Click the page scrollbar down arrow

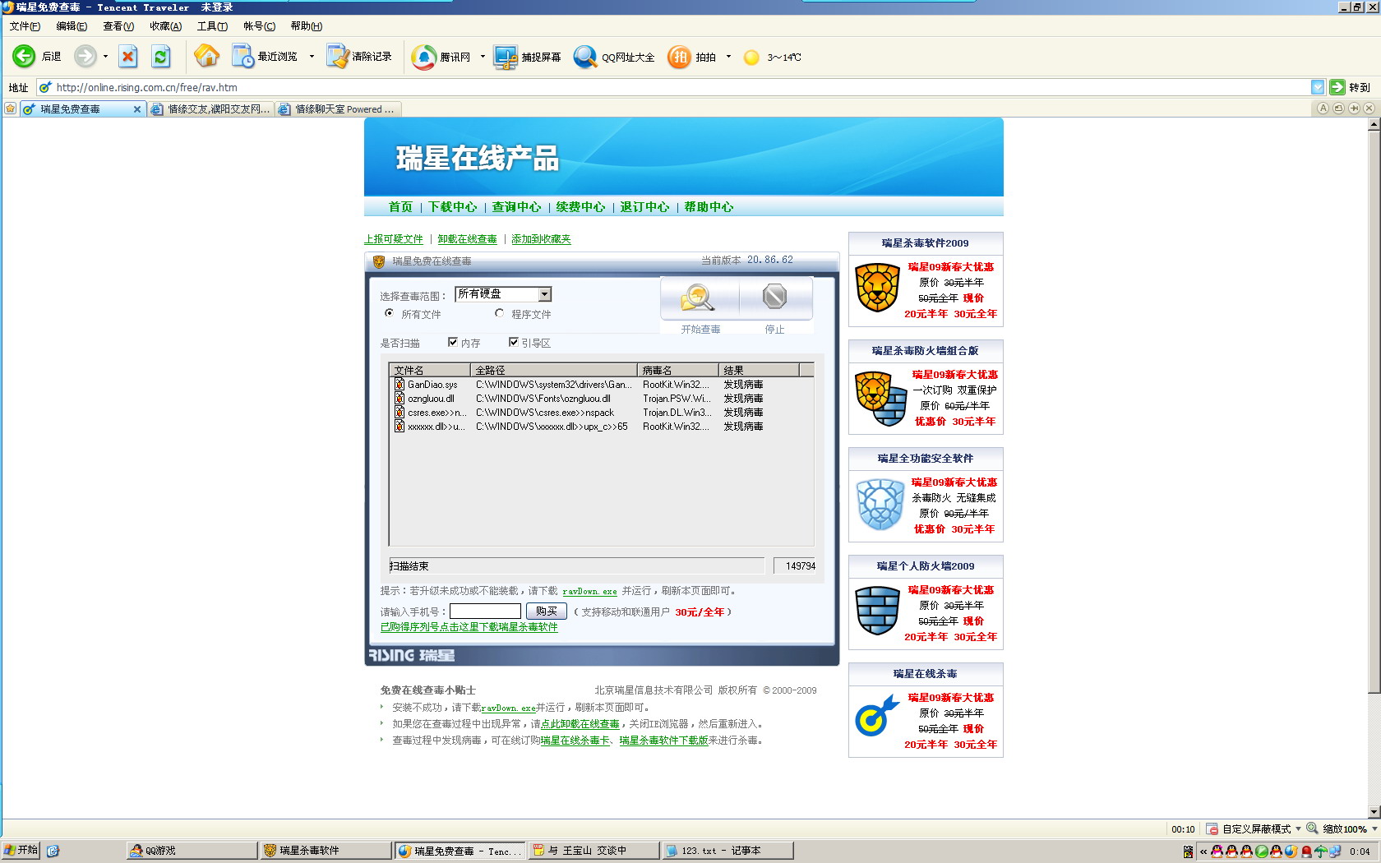click(1374, 812)
